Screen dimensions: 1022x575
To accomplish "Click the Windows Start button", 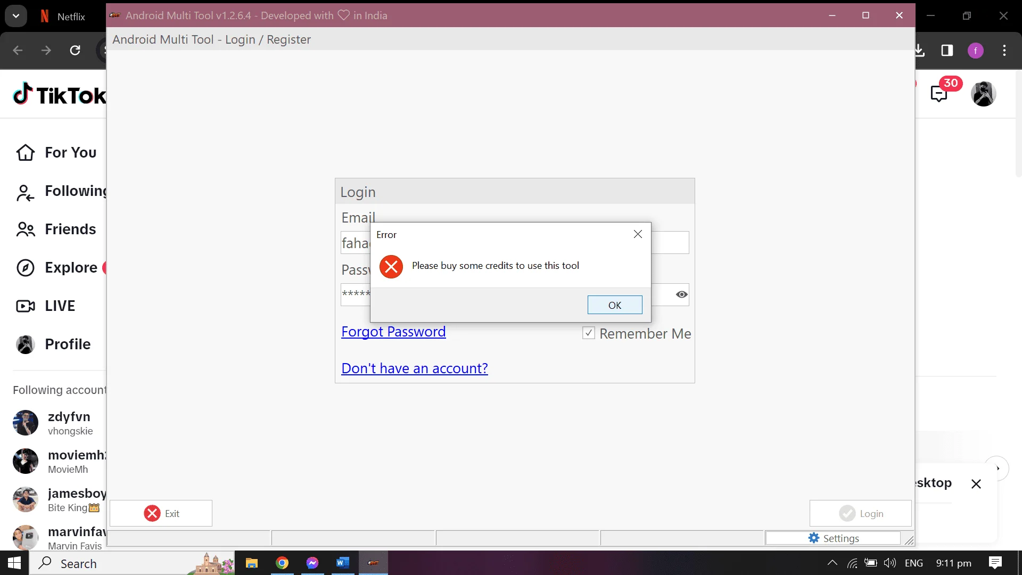I will [x=14, y=563].
